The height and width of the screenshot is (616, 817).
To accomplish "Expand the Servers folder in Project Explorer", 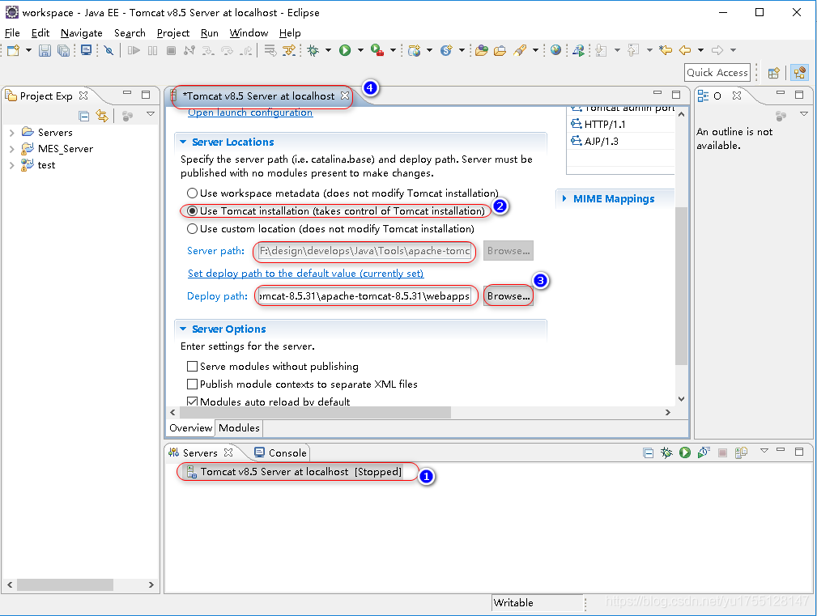I will (x=11, y=133).
